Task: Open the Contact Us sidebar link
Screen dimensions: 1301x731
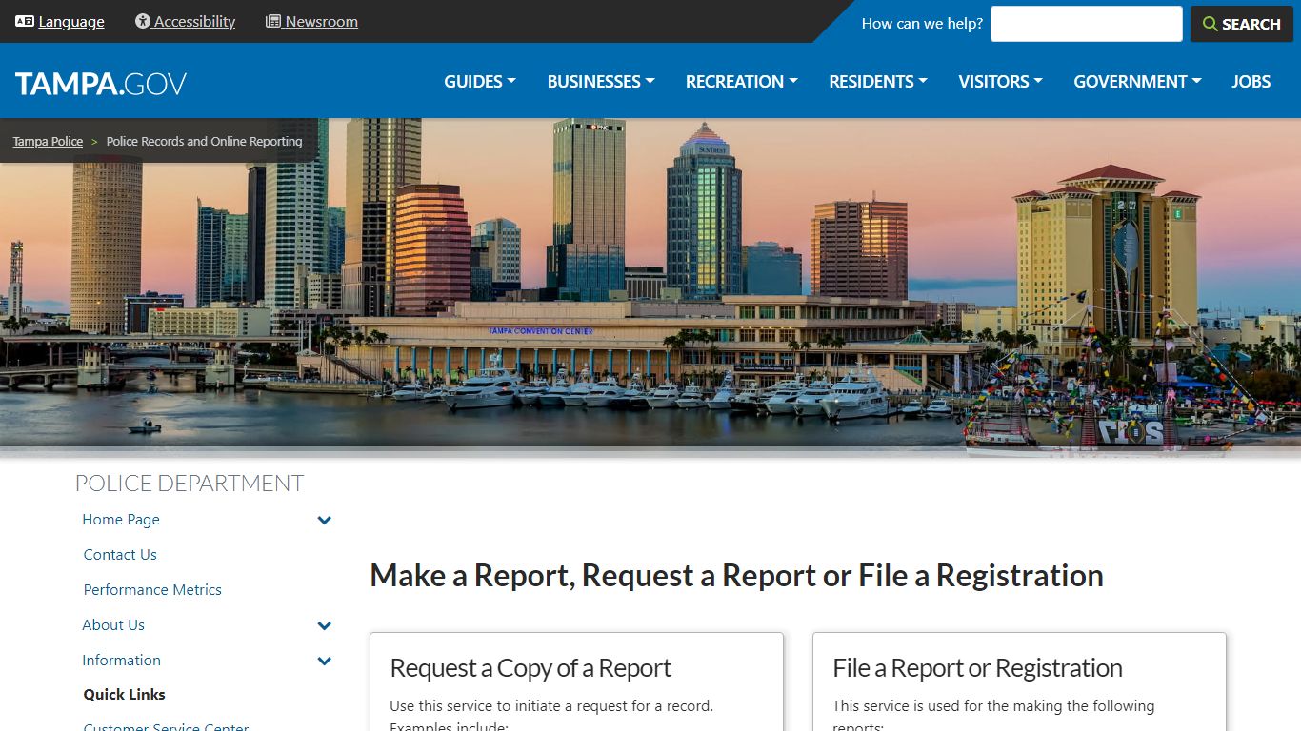Action: [120, 555]
